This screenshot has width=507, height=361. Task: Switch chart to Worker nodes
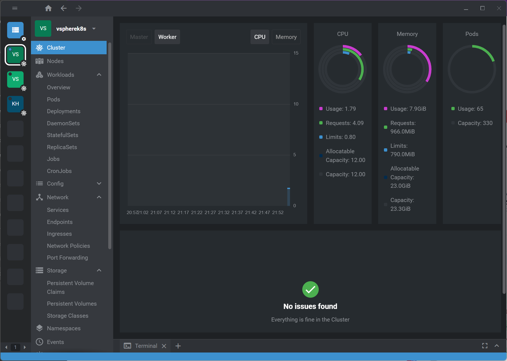coord(167,37)
